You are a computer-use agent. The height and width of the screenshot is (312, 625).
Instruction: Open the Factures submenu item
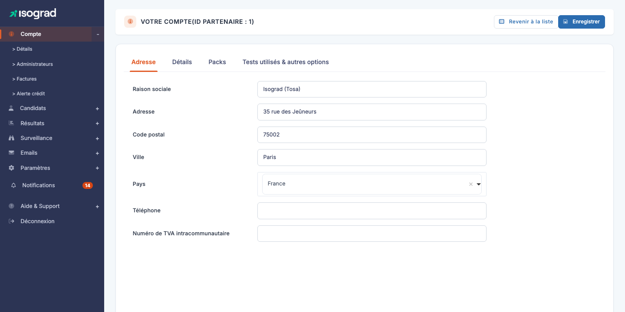click(24, 79)
